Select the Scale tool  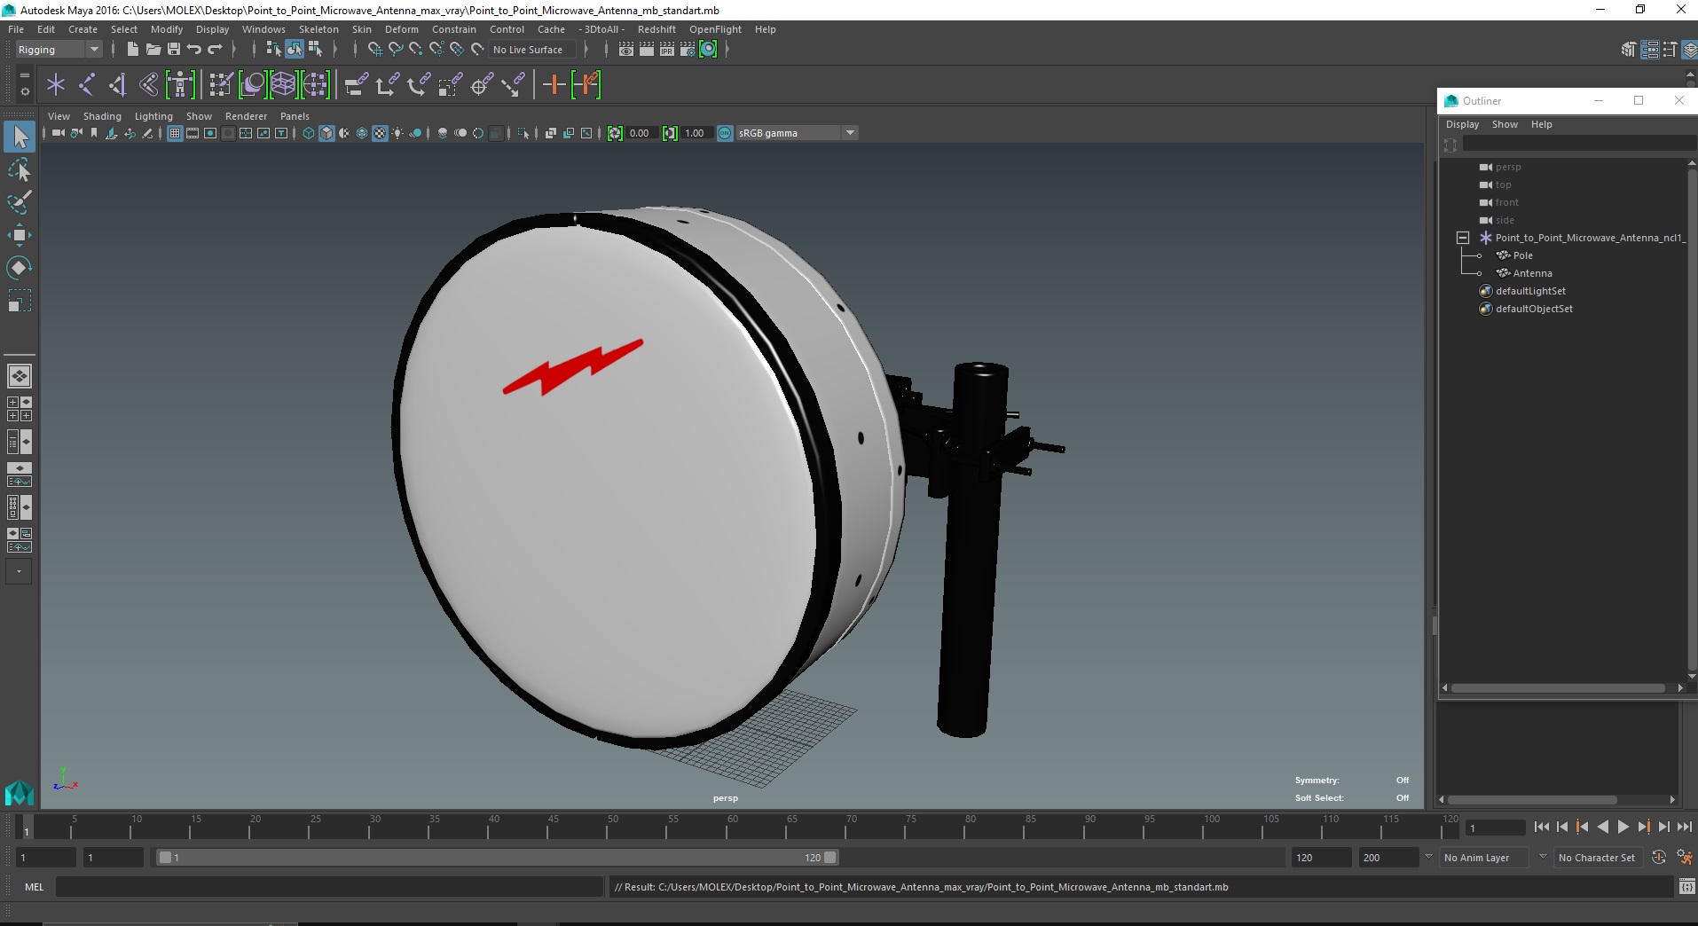click(20, 301)
